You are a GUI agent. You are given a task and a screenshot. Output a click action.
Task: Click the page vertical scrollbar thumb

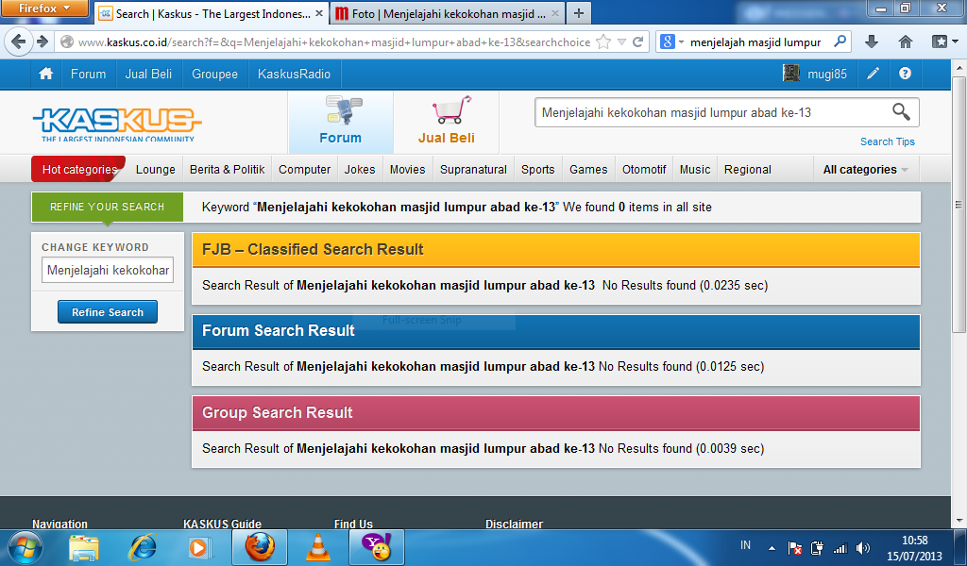(959, 205)
